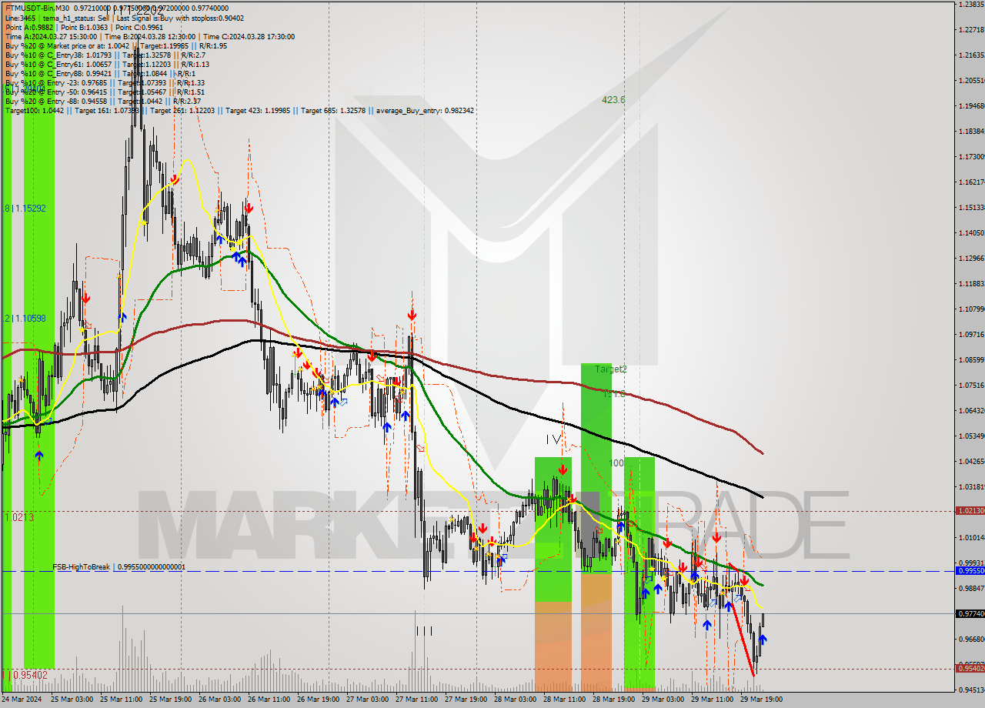985x708 pixels.
Task: Click the last blue buy arrow at chart's right end
Action: [x=763, y=640]
